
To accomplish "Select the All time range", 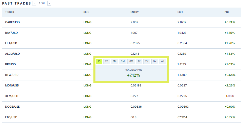I will 163,61.
